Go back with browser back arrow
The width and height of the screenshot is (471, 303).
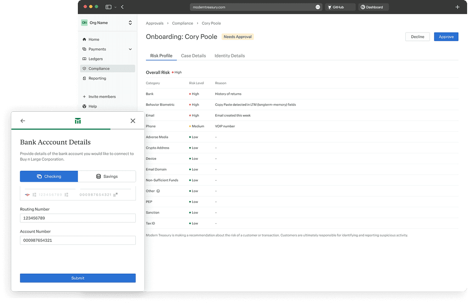coord(122,7)
